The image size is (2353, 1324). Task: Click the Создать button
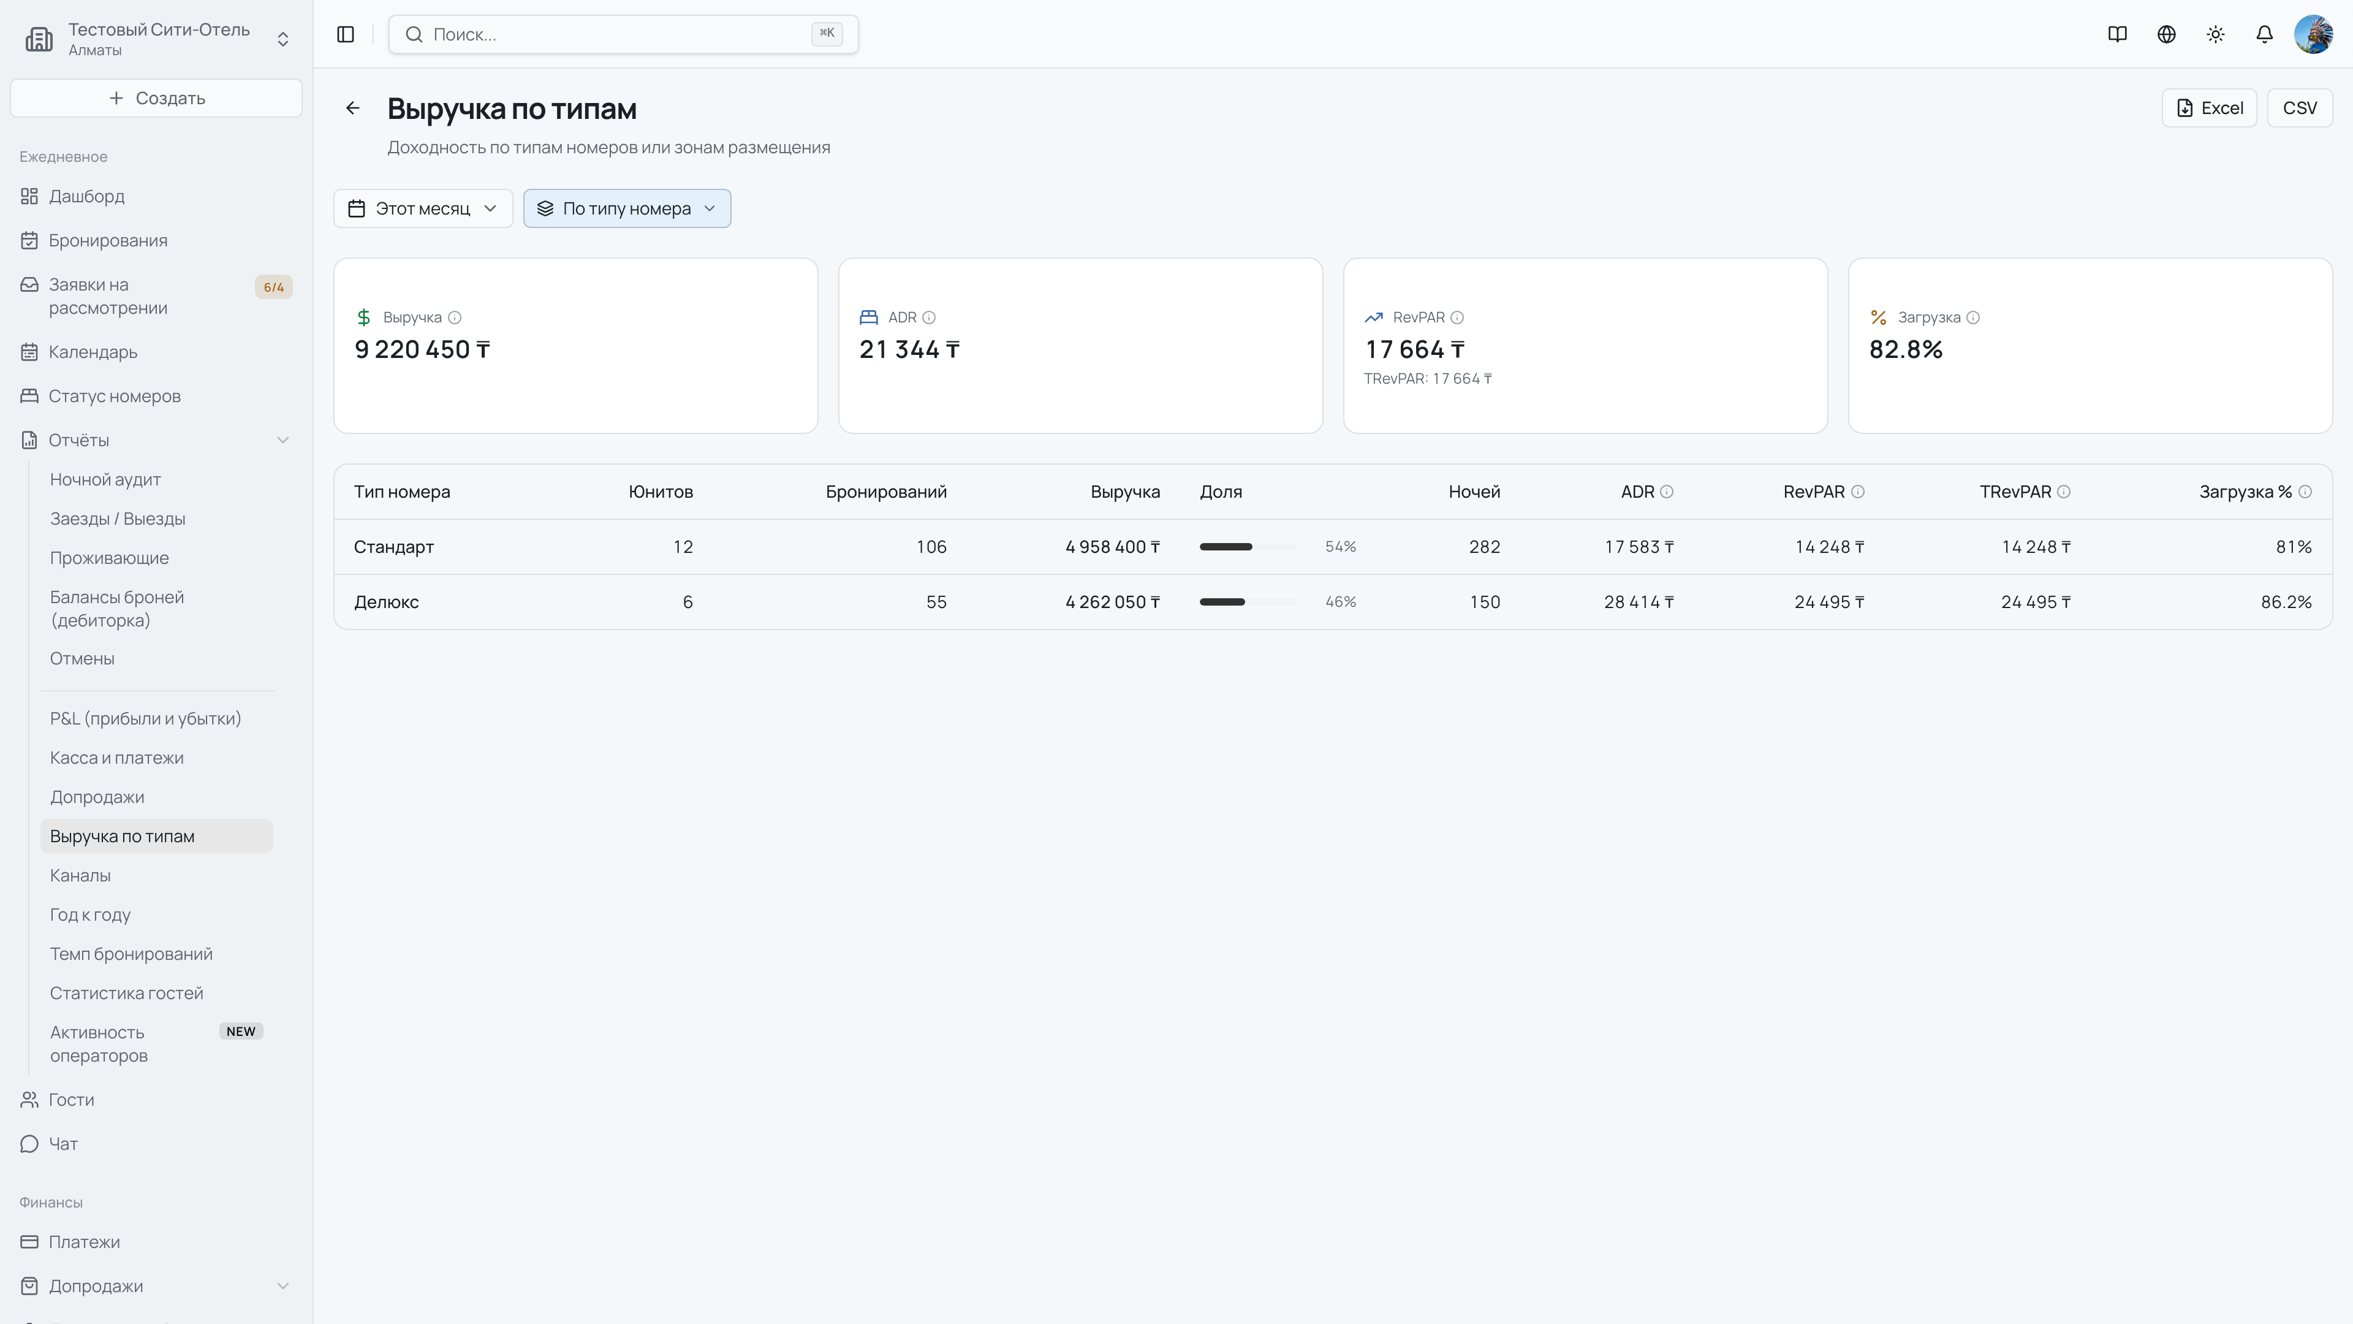(x=156, y=98)
